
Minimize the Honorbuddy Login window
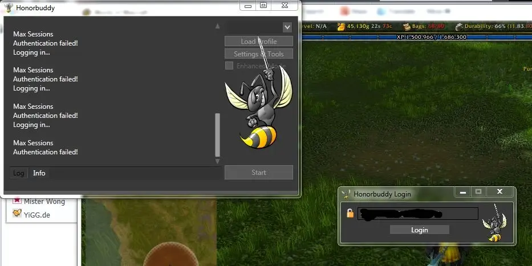tap(463, 192)
